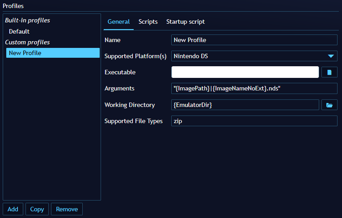342x218 pixels.
Task: Open folder browser for Working Directory
Action: (329, 105)
